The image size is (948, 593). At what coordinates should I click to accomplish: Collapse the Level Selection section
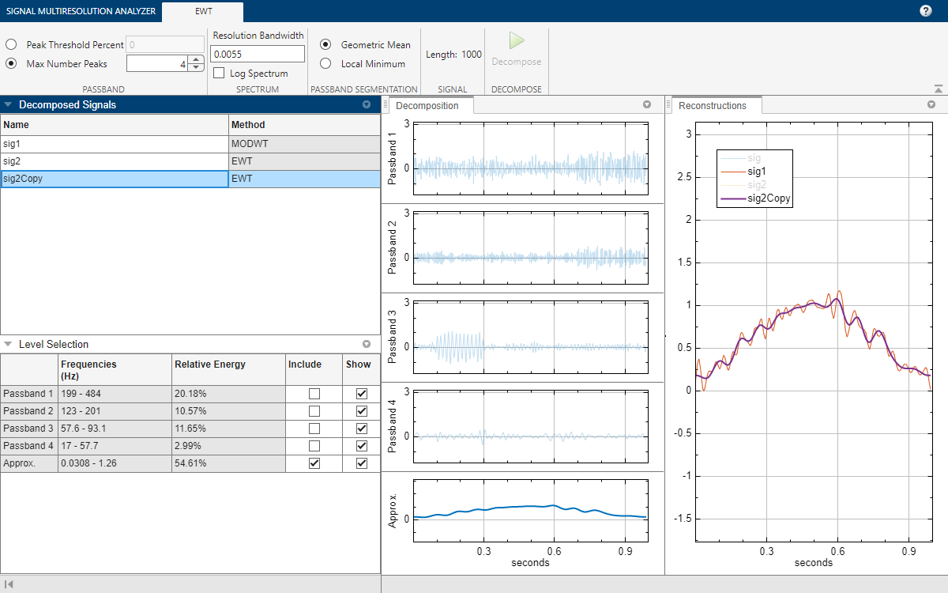click(9, 345)
